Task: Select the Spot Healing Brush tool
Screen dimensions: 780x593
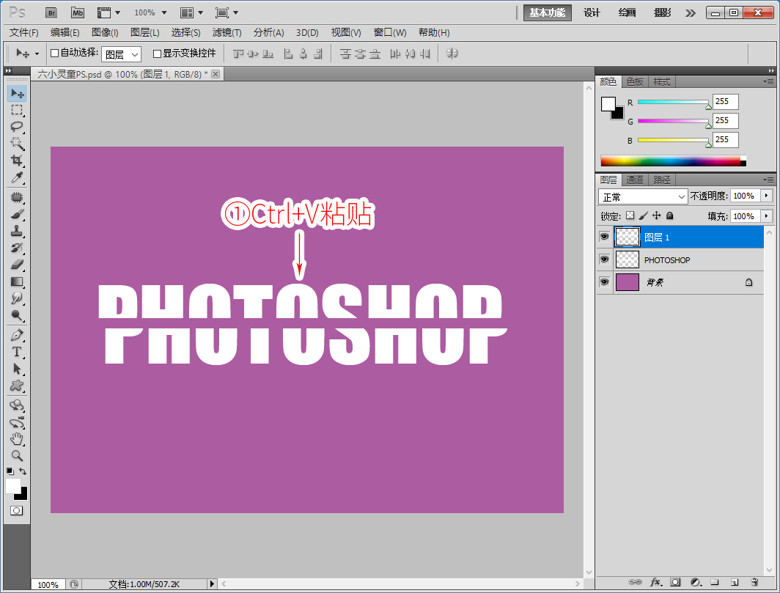Action: [x=17, y=197]
